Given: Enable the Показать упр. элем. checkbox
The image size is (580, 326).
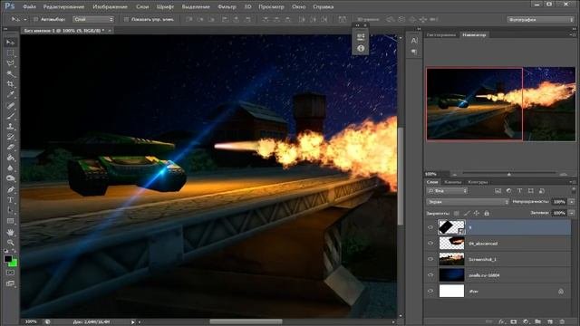Looking at the screenshot, I should coord(126,19).
